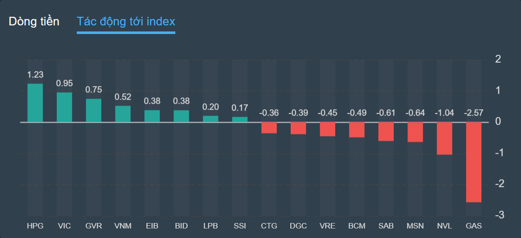This screenshot has width=521, height=238.
Task: Click the LPB ticker label
Action: click(x=210, y=226)
